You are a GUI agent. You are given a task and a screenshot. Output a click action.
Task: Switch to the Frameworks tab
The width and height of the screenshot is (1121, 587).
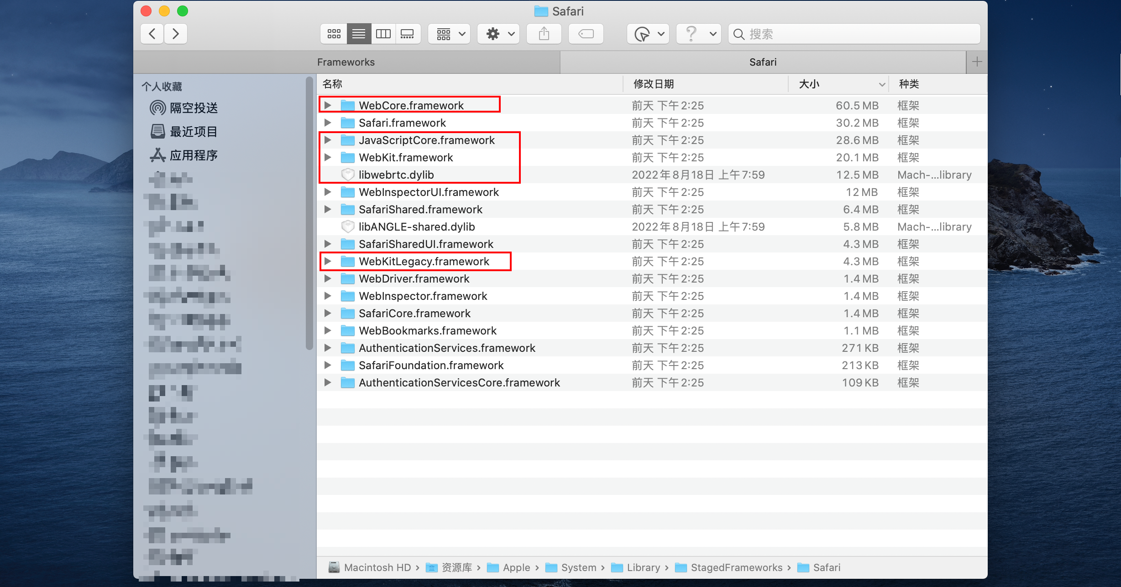[x=346, y=62]
